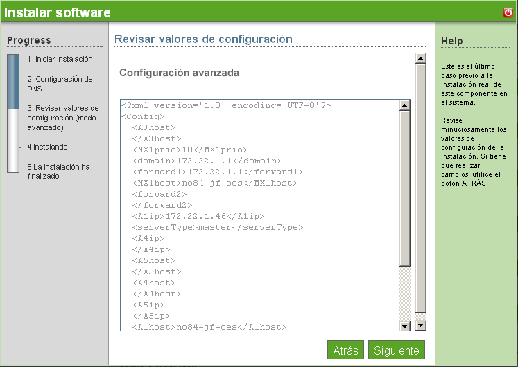Click the XML box's scroll up arrow
Viewport: 518px width, 367px height.
(x=405, y=105)
